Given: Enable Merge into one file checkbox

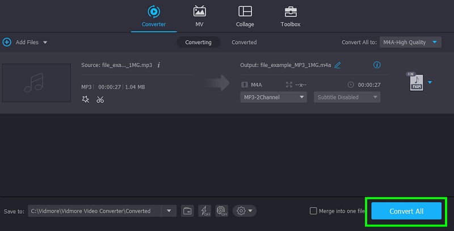Looking at the screenshot, I should point(313,211).
